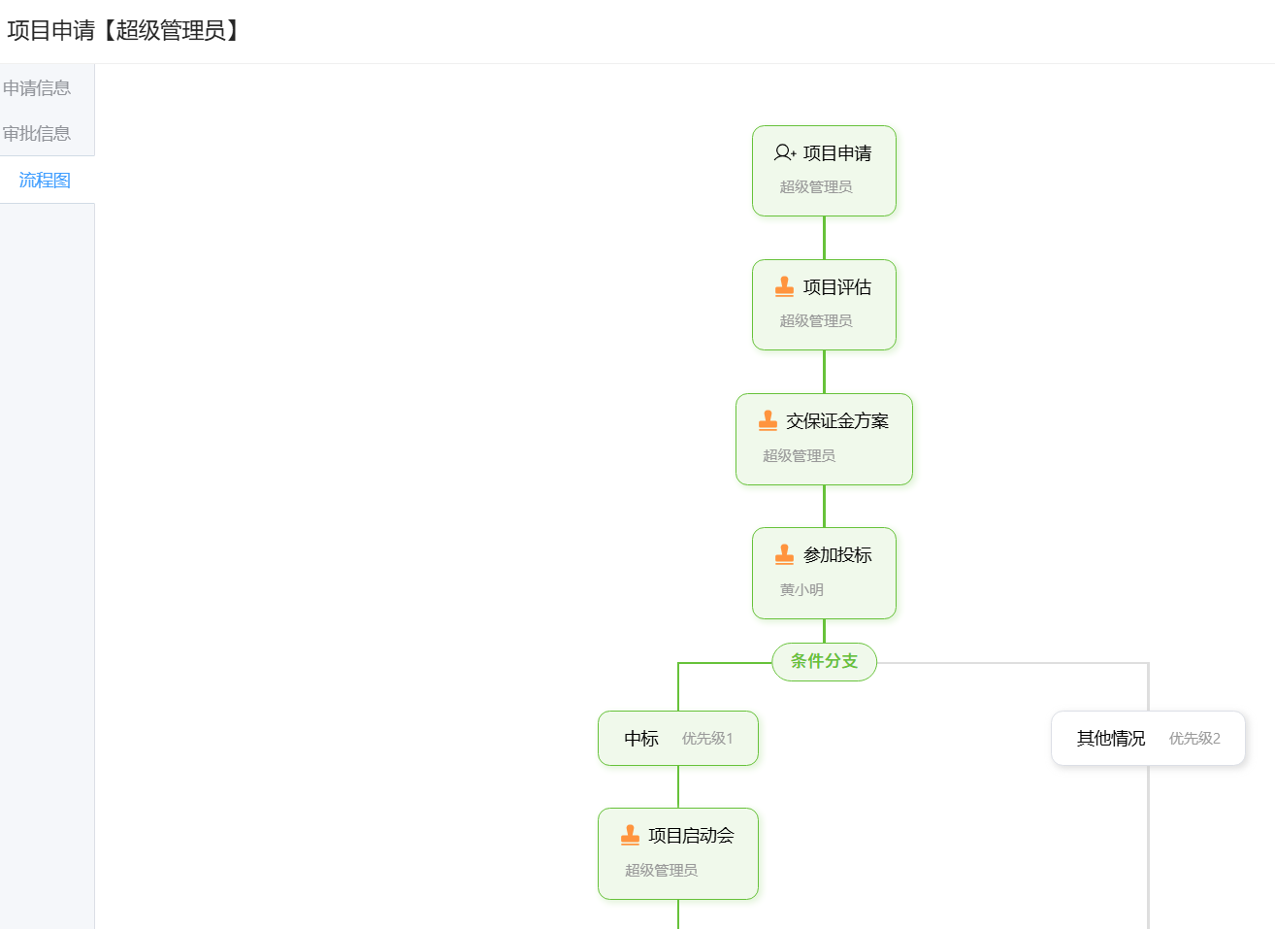Click the 项目启动会 node title
1275x929 pixels.
coord(691,836)
